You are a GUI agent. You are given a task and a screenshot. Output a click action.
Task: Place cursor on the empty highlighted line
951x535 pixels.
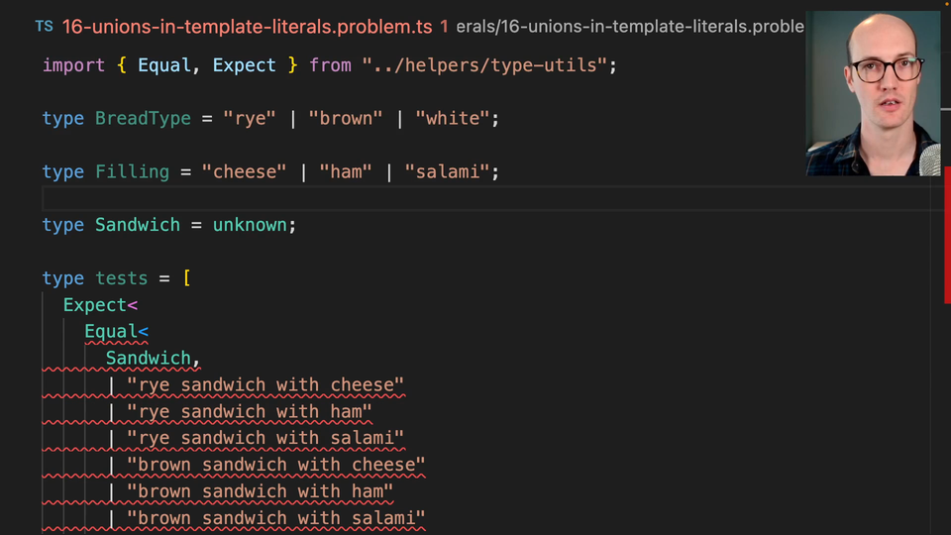click(x=396, y=198)
